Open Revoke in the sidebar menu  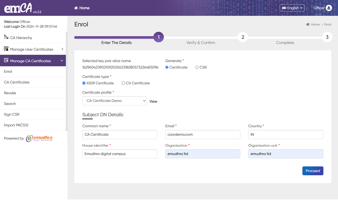point(10,93)
